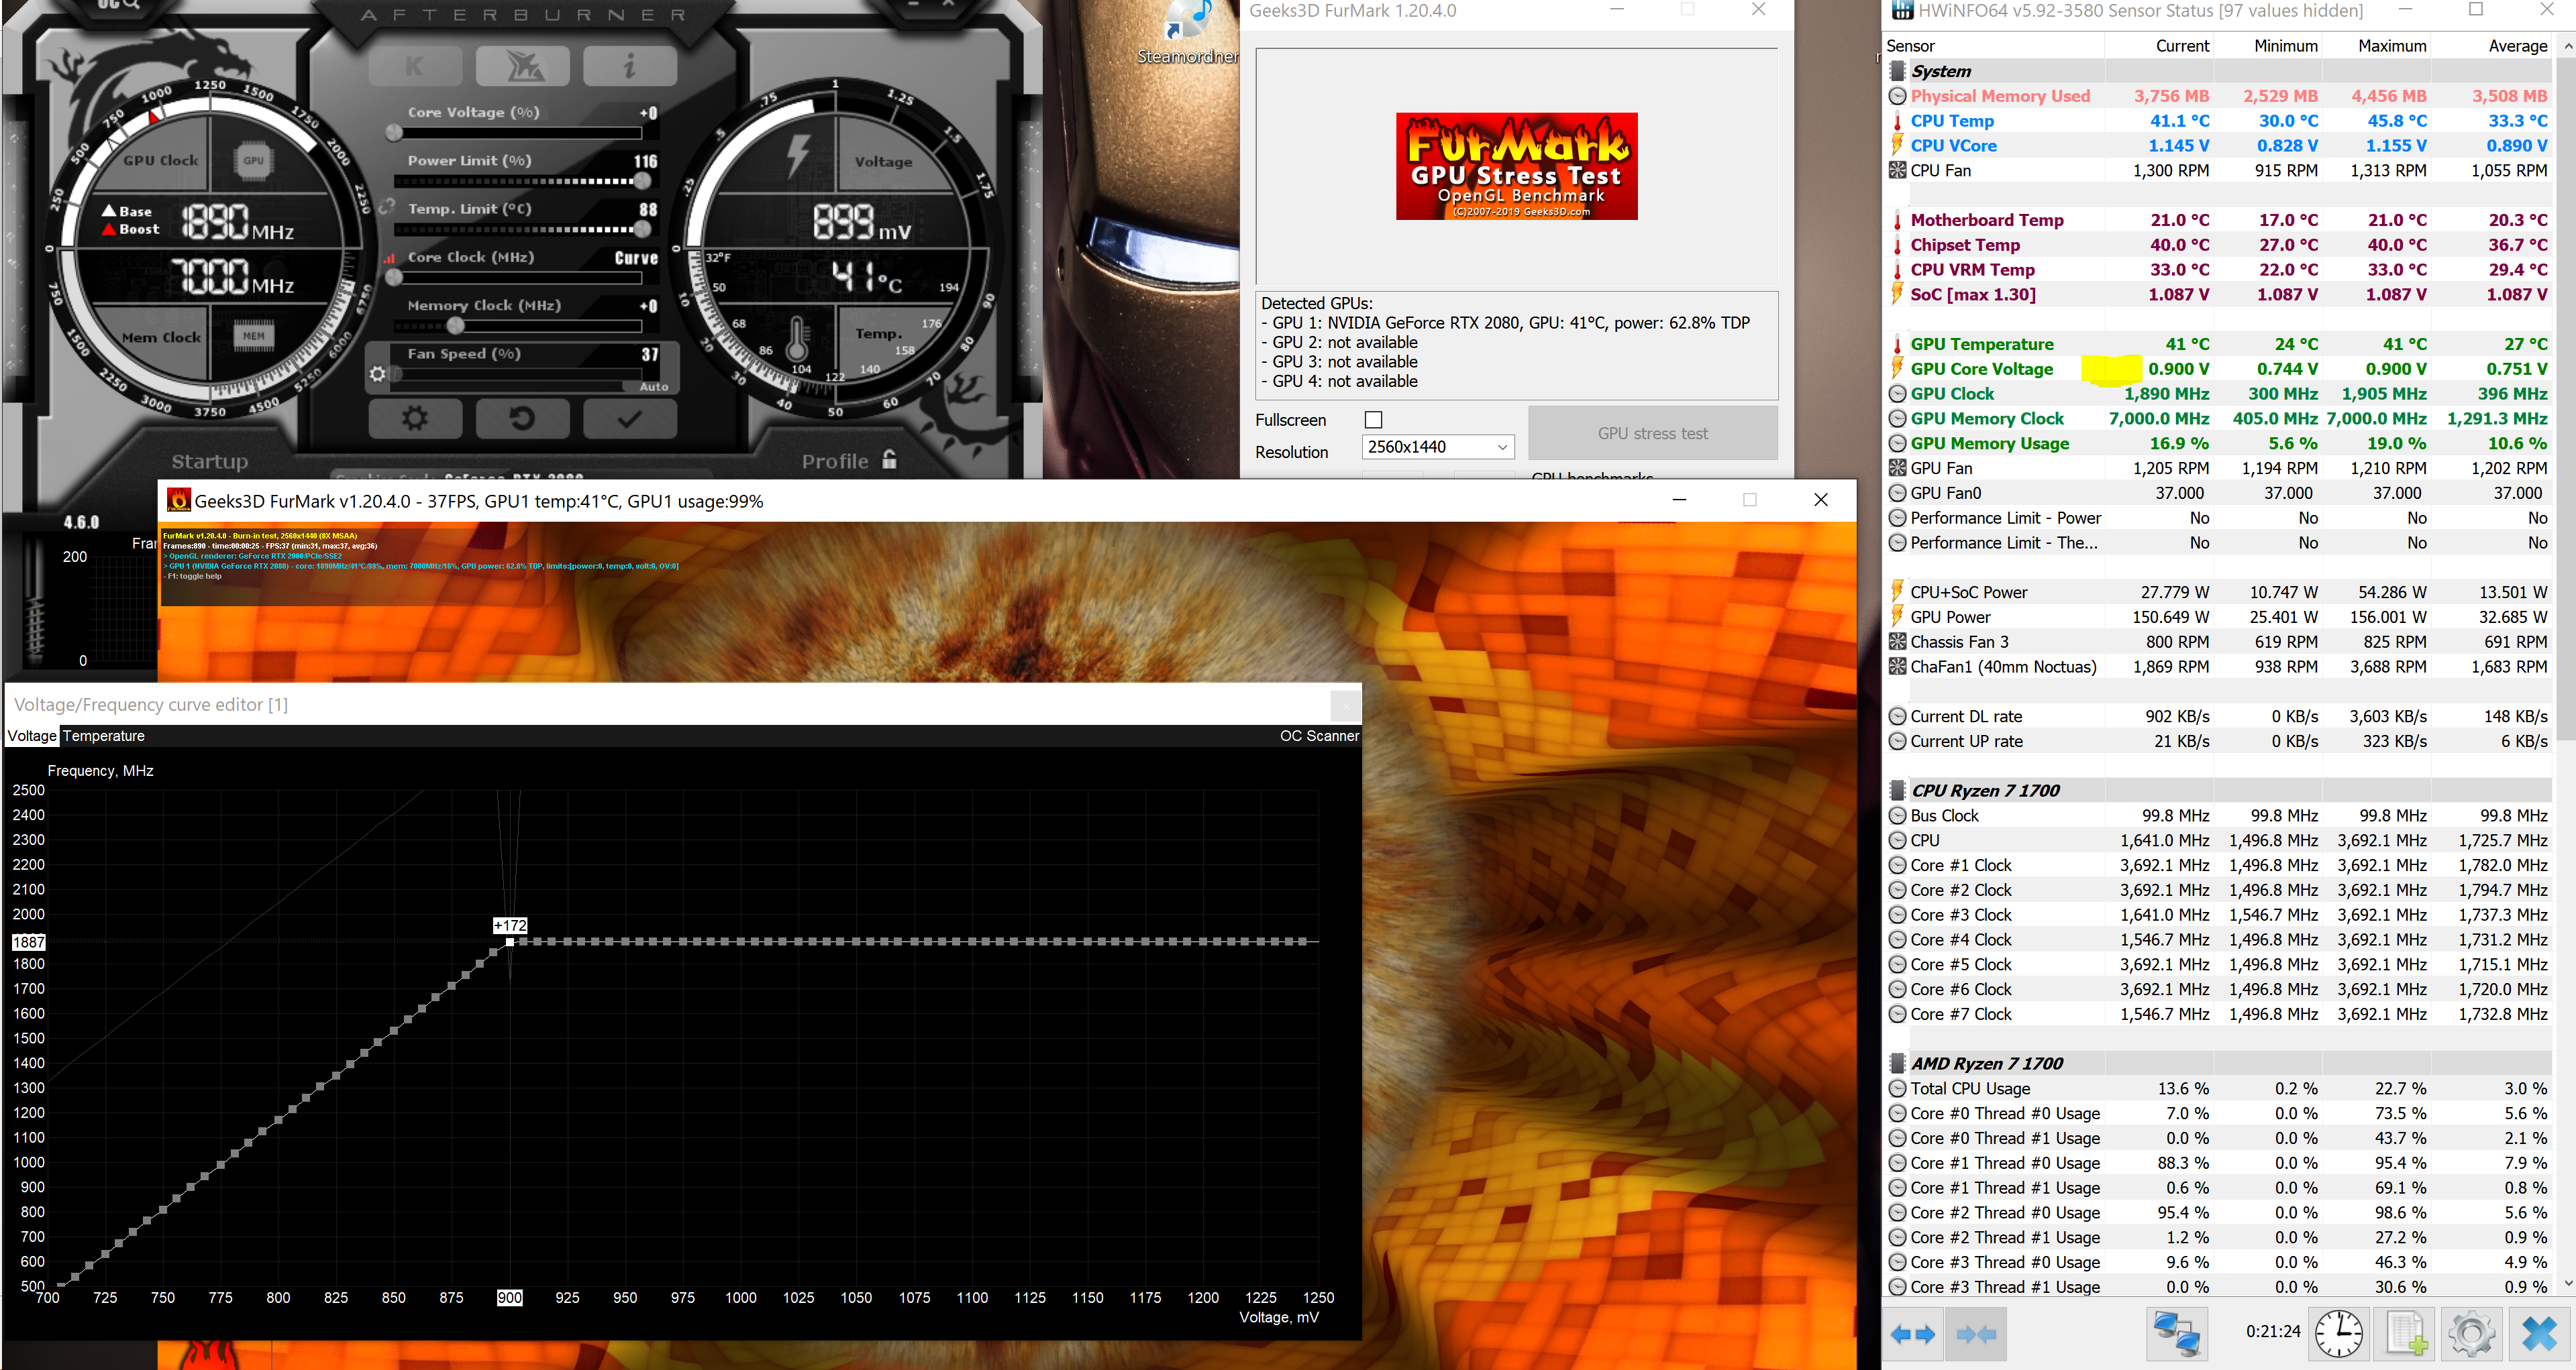Screen dimensions: 2576x1370
Task: Switch curve editor to Voltage tab
Action: tap(32, 736)
